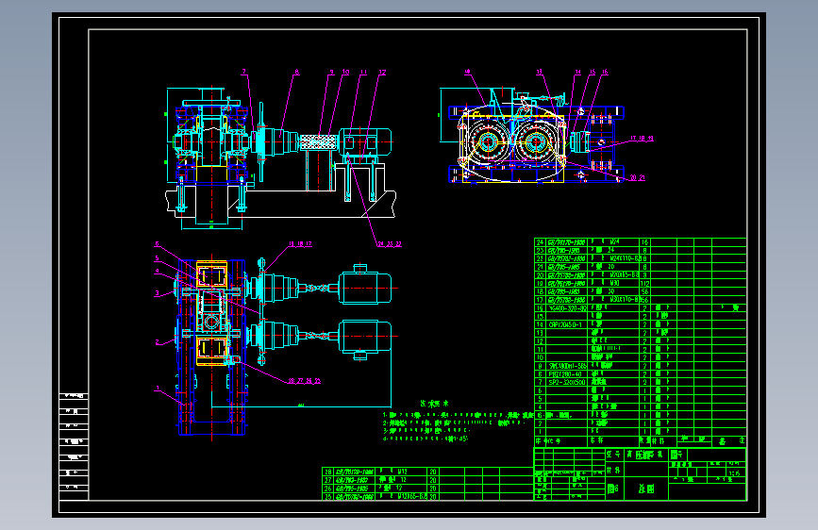The width and height of the screenshot is (818, 530).
Task: Select callout number 3 in plan view
Action: 157,293
